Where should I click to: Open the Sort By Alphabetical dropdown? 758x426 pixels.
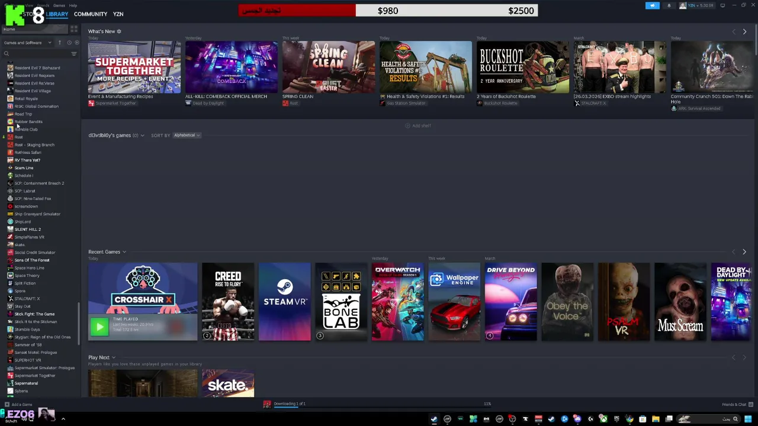click(x=187, y=135)
